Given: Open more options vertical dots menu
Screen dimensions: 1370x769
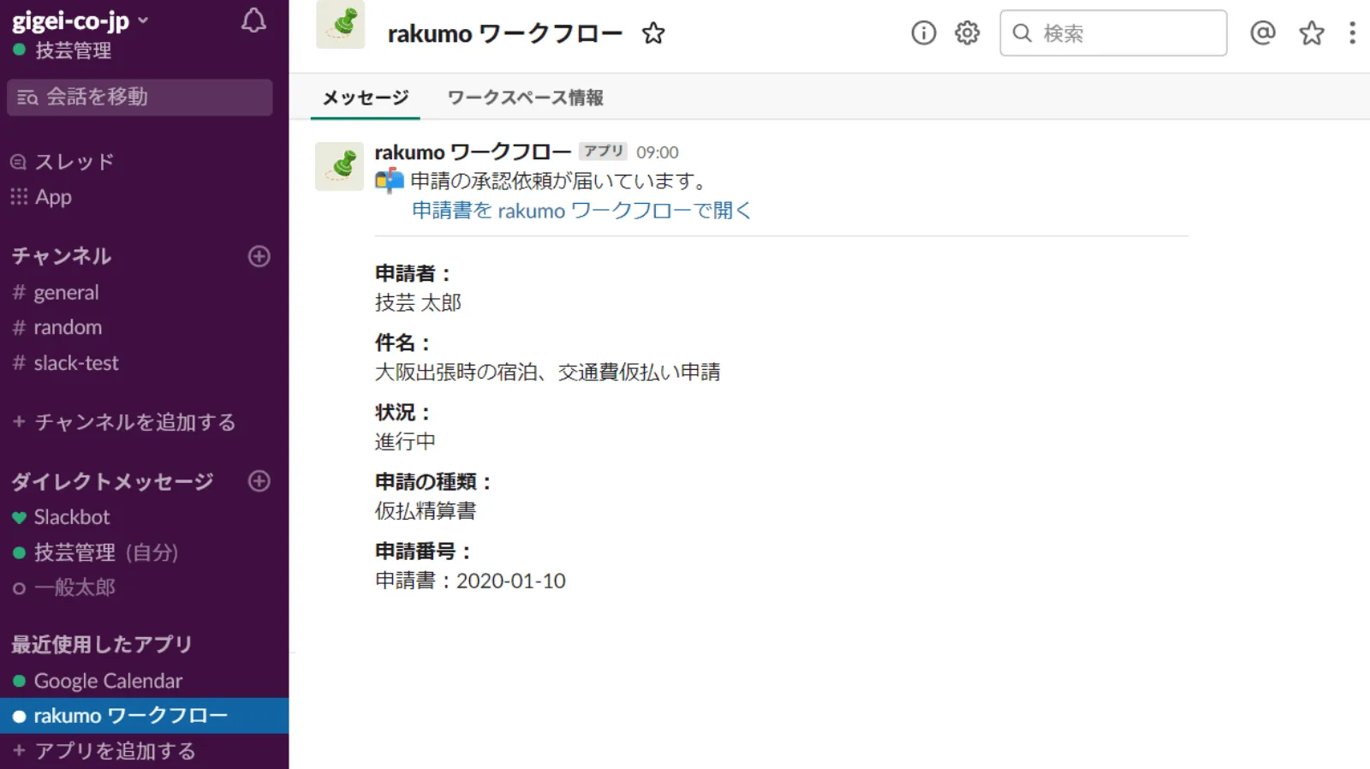Looking at the screenshot, I should point(1352,33).
